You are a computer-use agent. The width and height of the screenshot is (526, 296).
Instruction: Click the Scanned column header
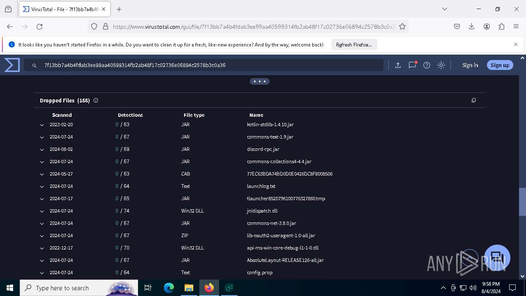coord(62,115)
